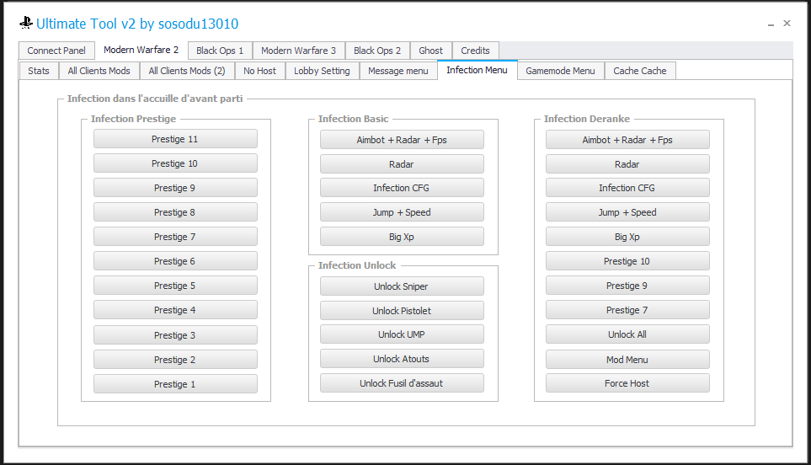Go to the Stats sub-tab
The image size is (811, 465).
pyautogui.click(x=39, y=71)
